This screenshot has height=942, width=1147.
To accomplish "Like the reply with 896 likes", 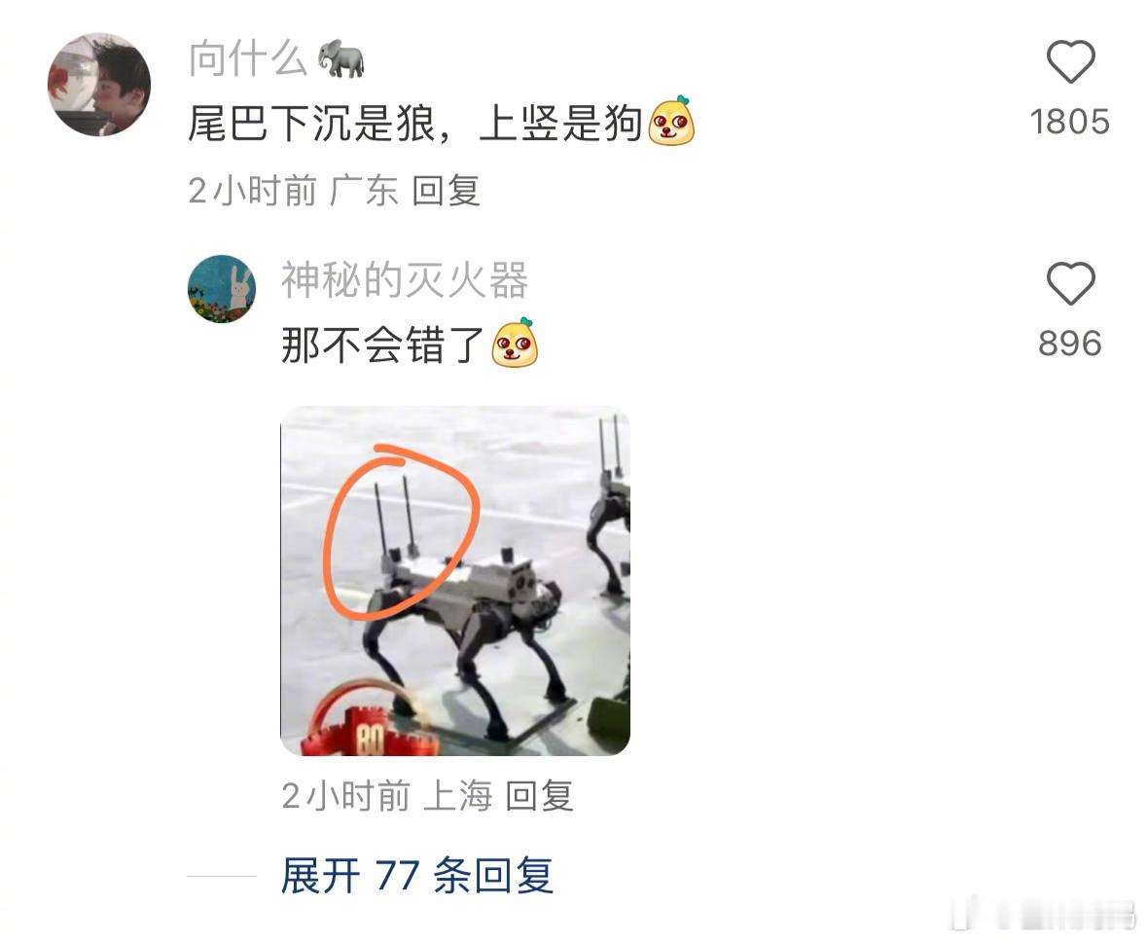I will click(1070, 283).
